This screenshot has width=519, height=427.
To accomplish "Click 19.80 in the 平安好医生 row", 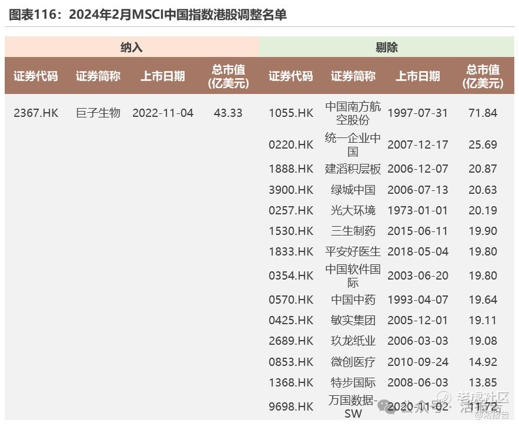I will click(x=483, y=252).
